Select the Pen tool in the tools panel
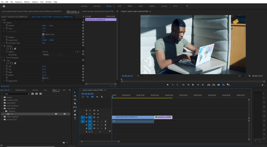The height and width of the screenshot is (147, 267). pyautogui.click(x=75, y=111)
